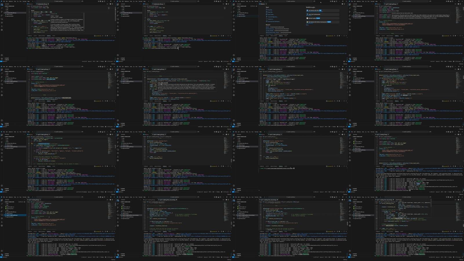Click the Generate New Workspace link
The height and width of the screenshot is (261, 464).
[x=274, y=21]
